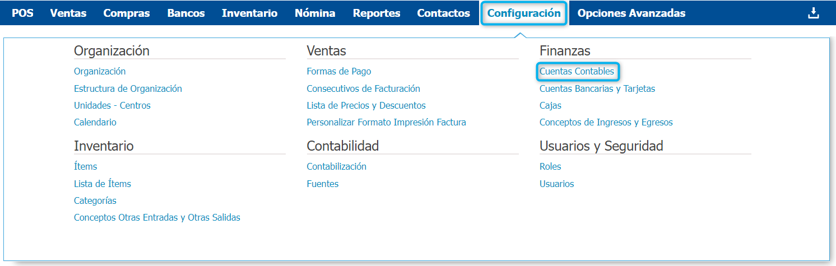Click Conceptos de Ingresos y Egresos
This screenshot has height=266, width=836.
[x=606, y=122]
